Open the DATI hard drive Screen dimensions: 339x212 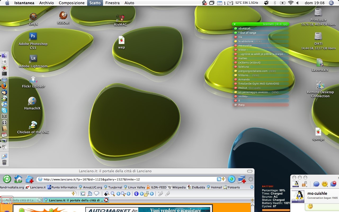318,36
